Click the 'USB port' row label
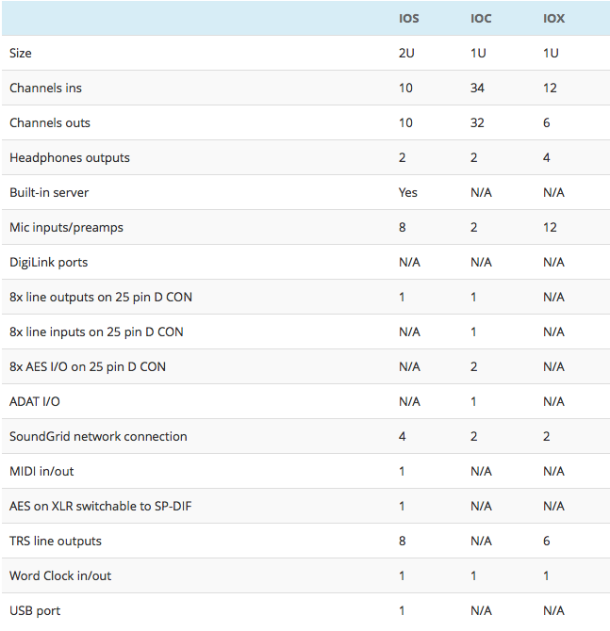Screen dimensions: 610x631 click(x=35, y=611)
